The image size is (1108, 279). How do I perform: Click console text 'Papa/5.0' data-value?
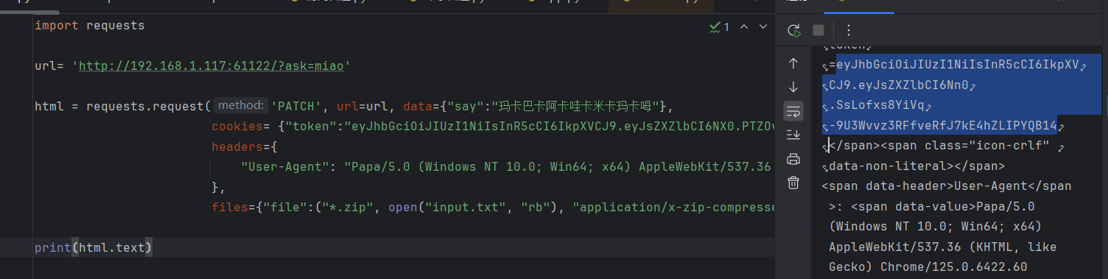pyautogui.click(x=1006, y=207)
